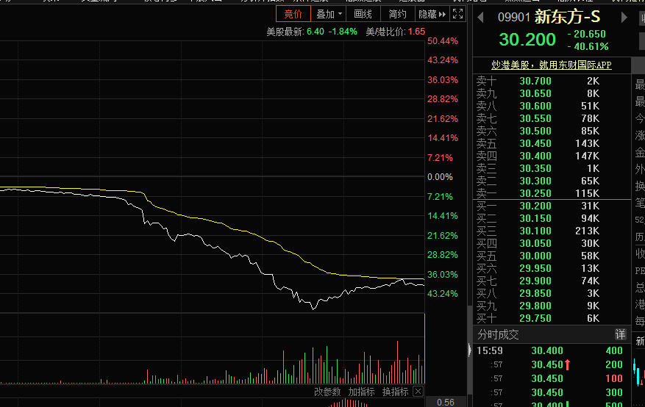Open 加指标 add indicator menu
The image size is (645, 407).
click(361, 392)
